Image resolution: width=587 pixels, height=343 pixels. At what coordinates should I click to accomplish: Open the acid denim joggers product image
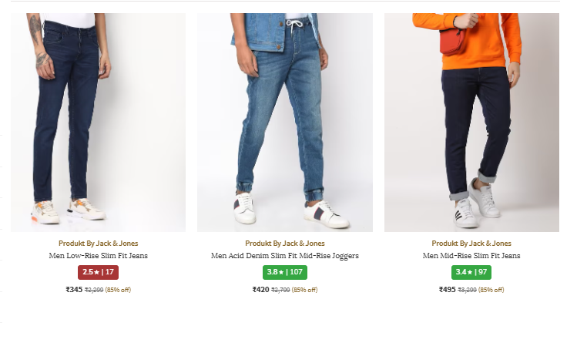pyautogui.click(x=284, y=122)
